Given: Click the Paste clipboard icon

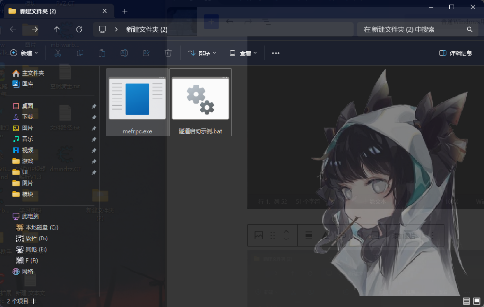Looking at the screenshot, I should click(102, 53).
